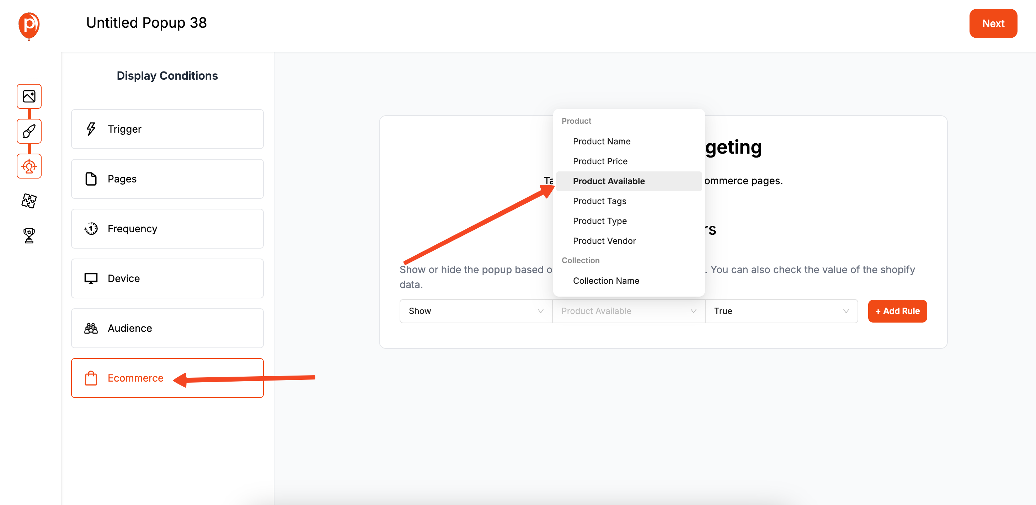Viewport: 1036px width, 505px height.
Task: Open the Pages display condition
Action: (167, 179)
